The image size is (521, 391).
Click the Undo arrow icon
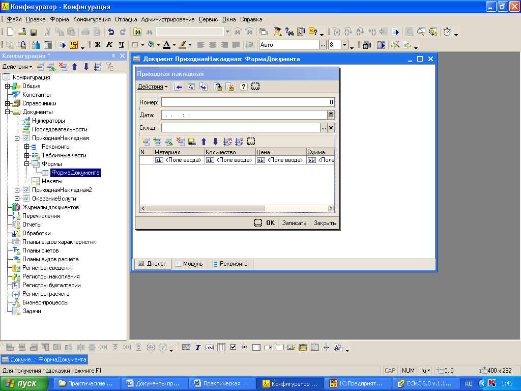coord(111,32)
